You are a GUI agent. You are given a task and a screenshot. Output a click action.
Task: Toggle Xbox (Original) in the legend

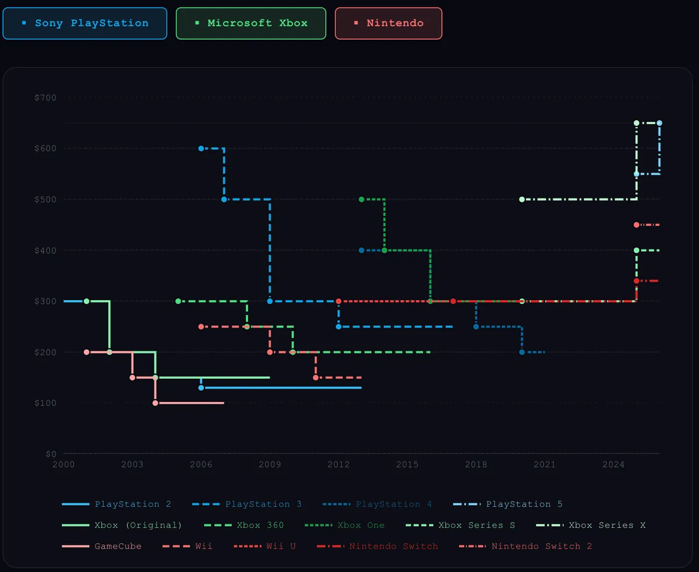122,525
